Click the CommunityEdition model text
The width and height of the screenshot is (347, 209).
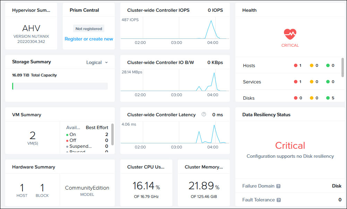click(x=87, y=188)
